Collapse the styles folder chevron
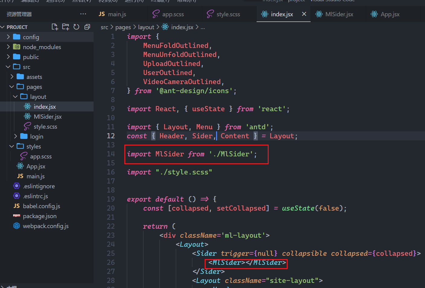Image resolution: width=425 pixels, height=288 pixels. coord(12,146)
